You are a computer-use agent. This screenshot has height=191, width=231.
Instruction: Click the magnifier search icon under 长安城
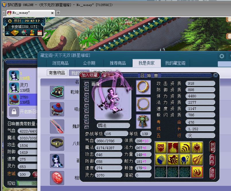pos(24,33)
